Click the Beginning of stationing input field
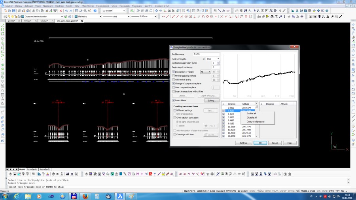This screenshot has width=356, height=200. (x=216, y=67)
